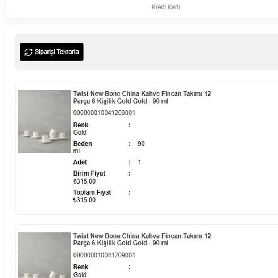Image resolution: width=278 pixels, height=278 pixels.
Task: Click the 90 size value beside Beden
Action: pos(141,144)
